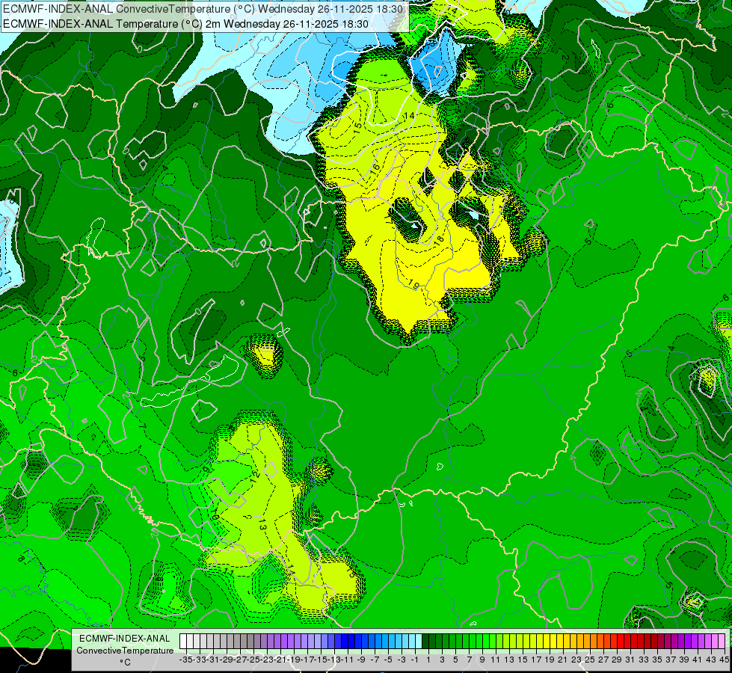This screenshot has height=673, width=732.
Task: Click the contour label 18 in yellow area
Action: pos(439,239)
